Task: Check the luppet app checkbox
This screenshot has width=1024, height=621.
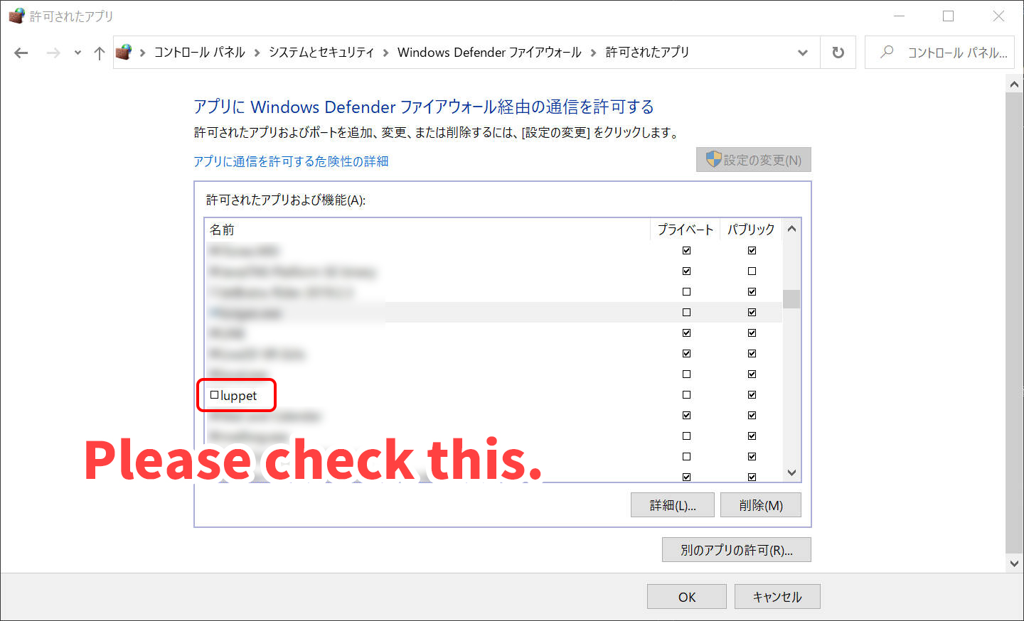Action: 214,395
